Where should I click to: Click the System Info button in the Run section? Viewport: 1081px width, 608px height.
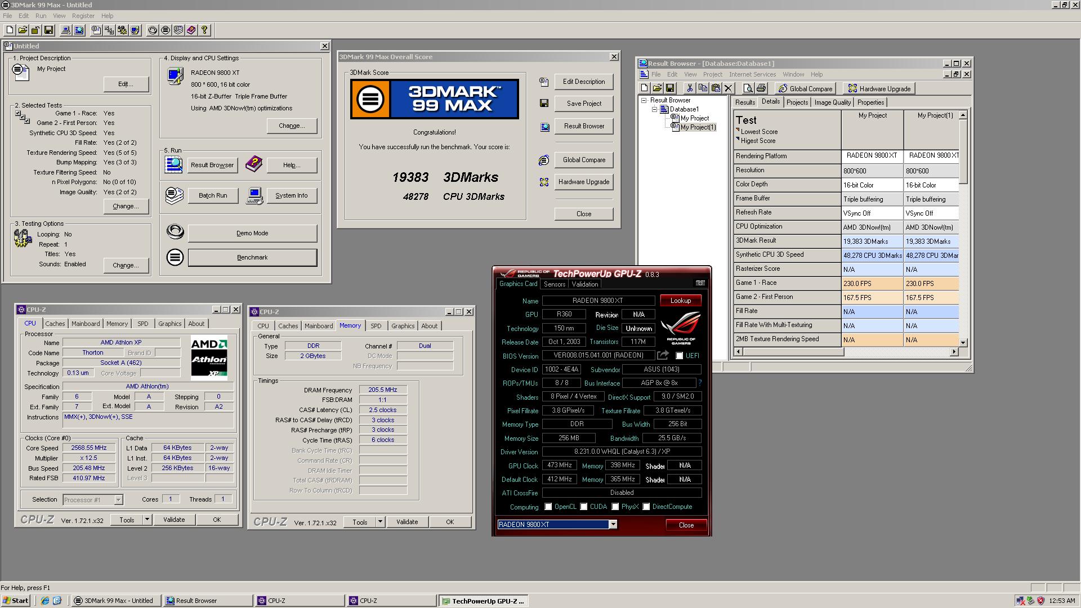[x=291, y=195]
